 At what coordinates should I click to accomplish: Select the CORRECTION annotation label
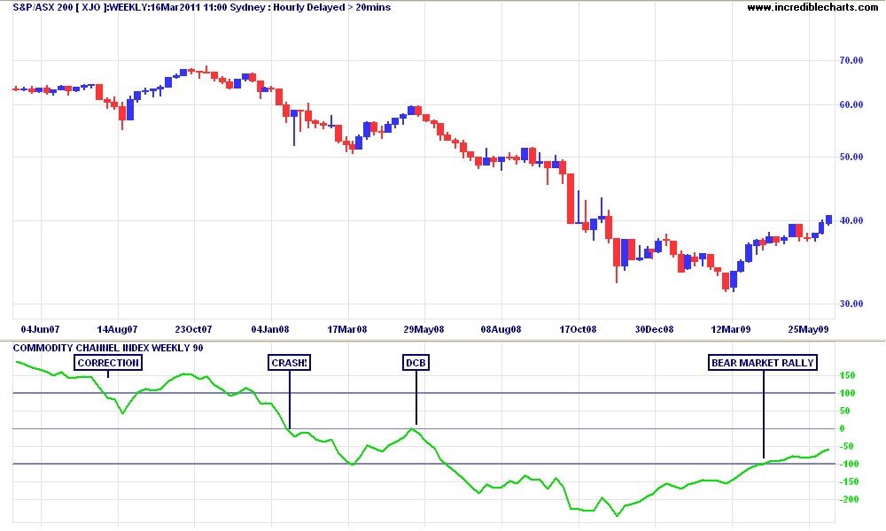click(x=108, y=363)
